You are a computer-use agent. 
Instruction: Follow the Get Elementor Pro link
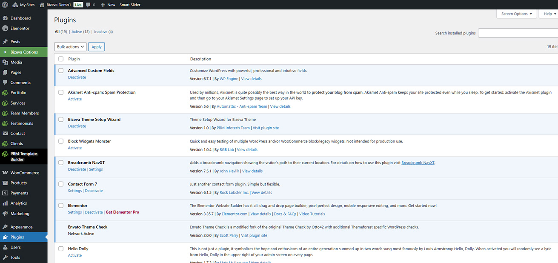122,212
